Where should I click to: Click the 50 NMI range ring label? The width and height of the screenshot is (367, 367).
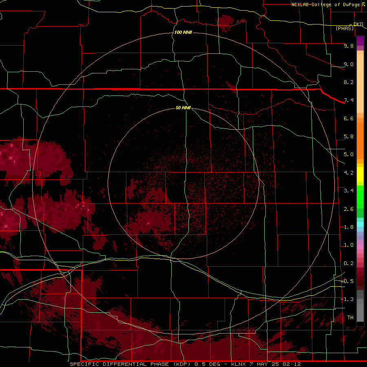183,108
